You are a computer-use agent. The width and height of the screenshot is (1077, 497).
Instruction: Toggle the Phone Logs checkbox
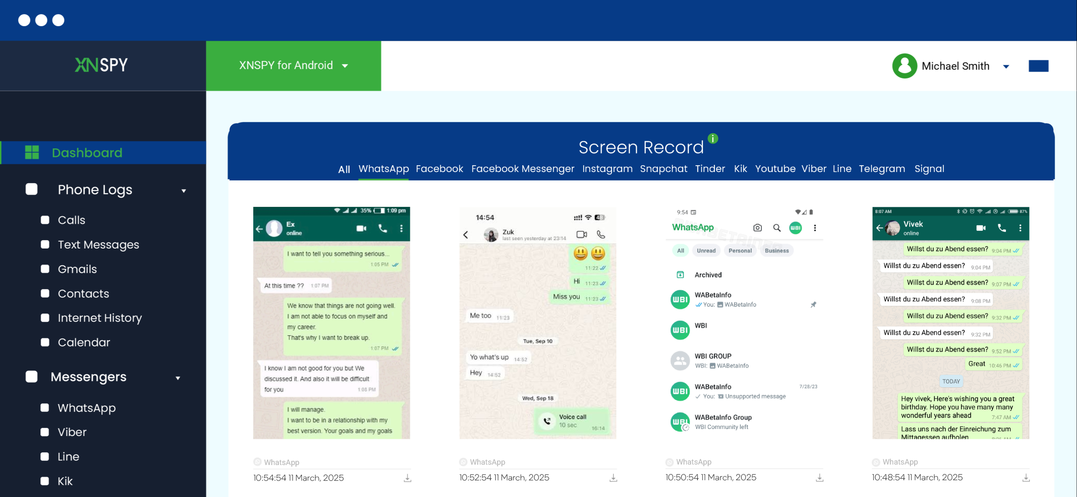coord(32,189)
